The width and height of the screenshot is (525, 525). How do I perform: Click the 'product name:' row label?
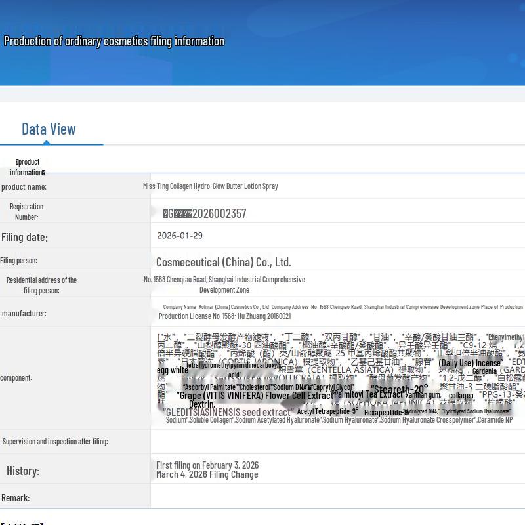coord(24,187)
